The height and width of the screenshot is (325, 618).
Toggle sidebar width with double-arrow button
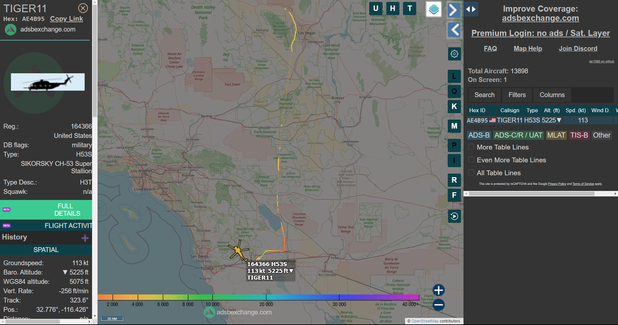tap(471, 9)
